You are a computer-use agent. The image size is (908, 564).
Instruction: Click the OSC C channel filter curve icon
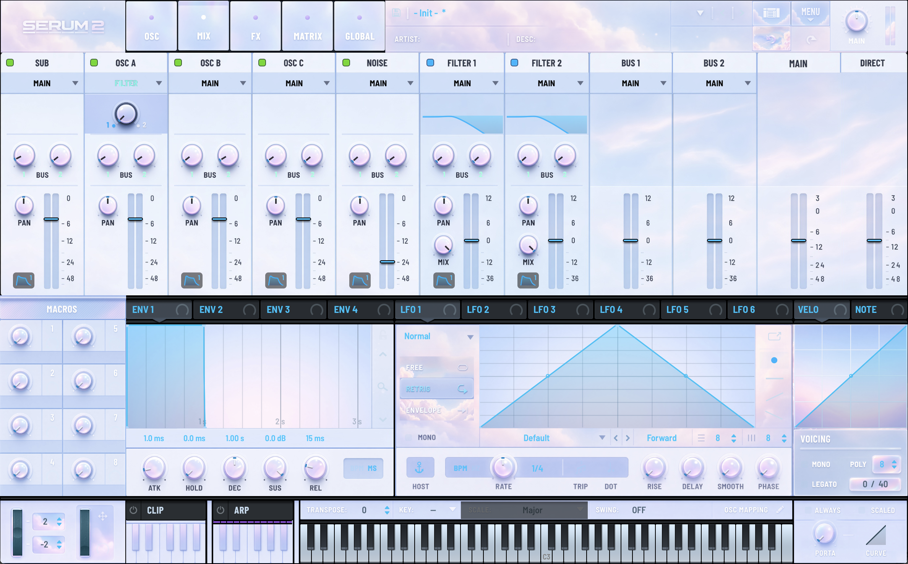pos(276,280)
